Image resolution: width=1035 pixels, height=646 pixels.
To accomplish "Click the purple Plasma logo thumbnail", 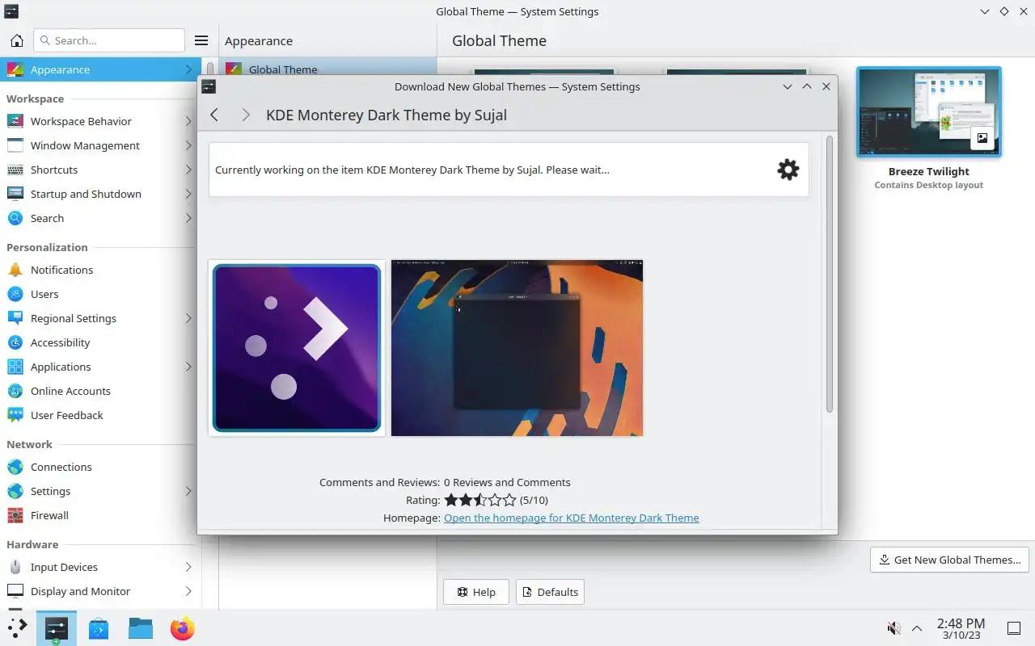I will (x=297, y=348).
